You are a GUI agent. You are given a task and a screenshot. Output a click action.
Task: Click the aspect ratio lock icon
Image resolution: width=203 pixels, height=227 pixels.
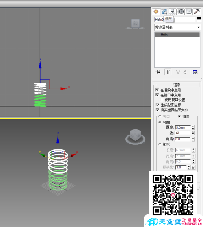click(193, 167)
